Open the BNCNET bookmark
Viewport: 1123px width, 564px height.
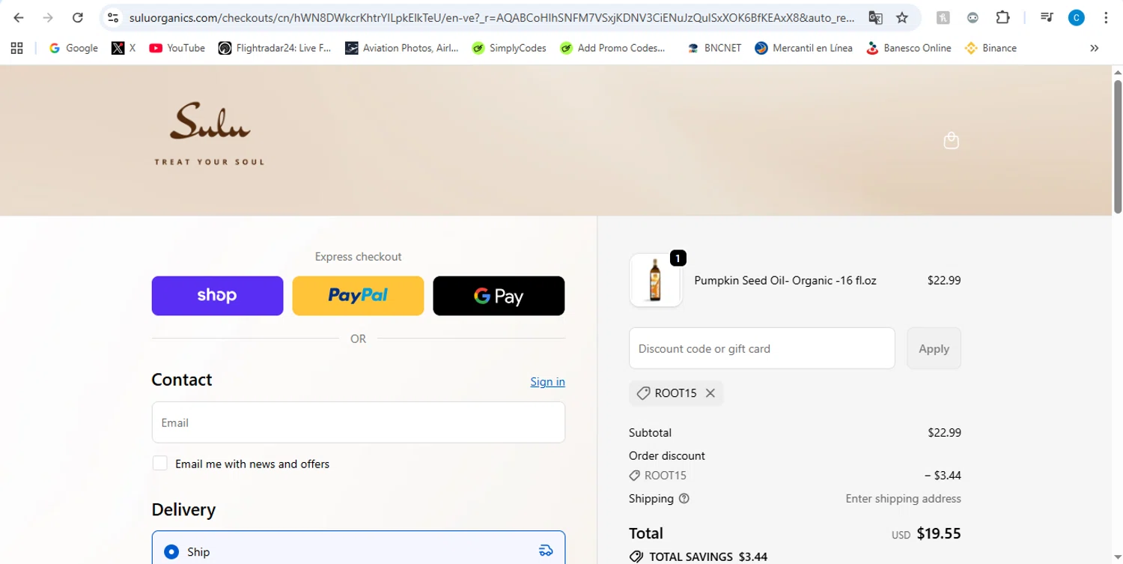point(714,48)
